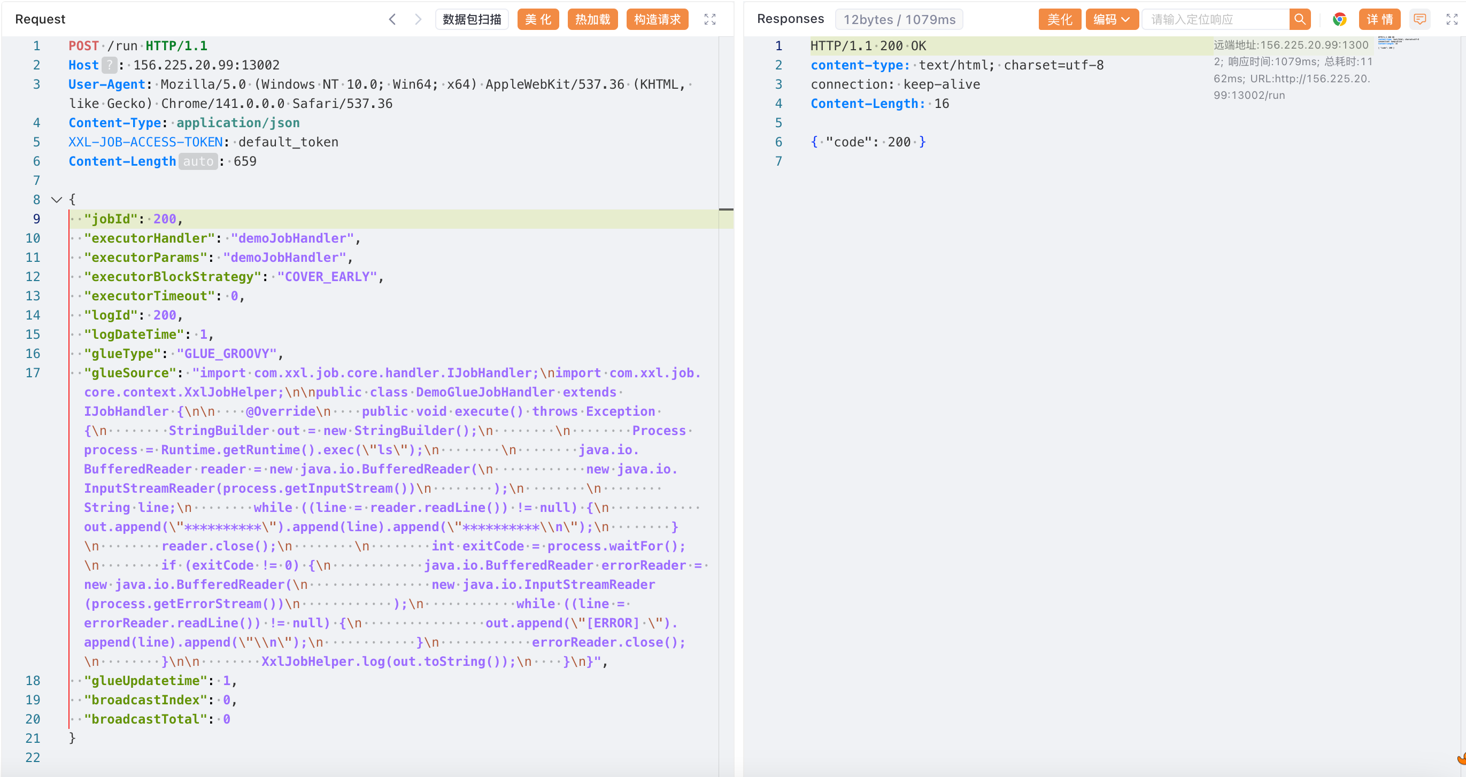Open response in Chrome browser icon
Image resolution: width=1466 pixels, height=777 pixels.
[1339, 19]
